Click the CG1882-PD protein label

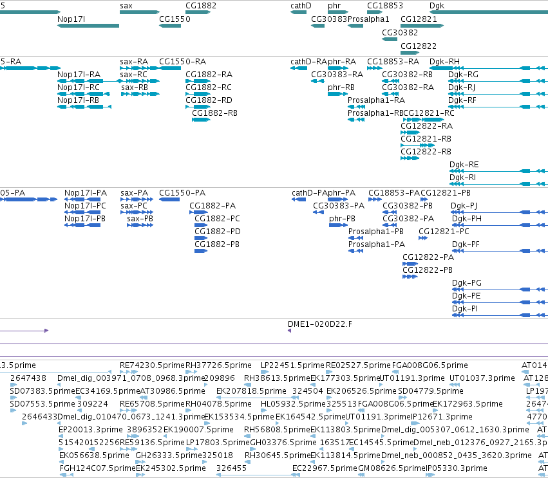(218, 231)
